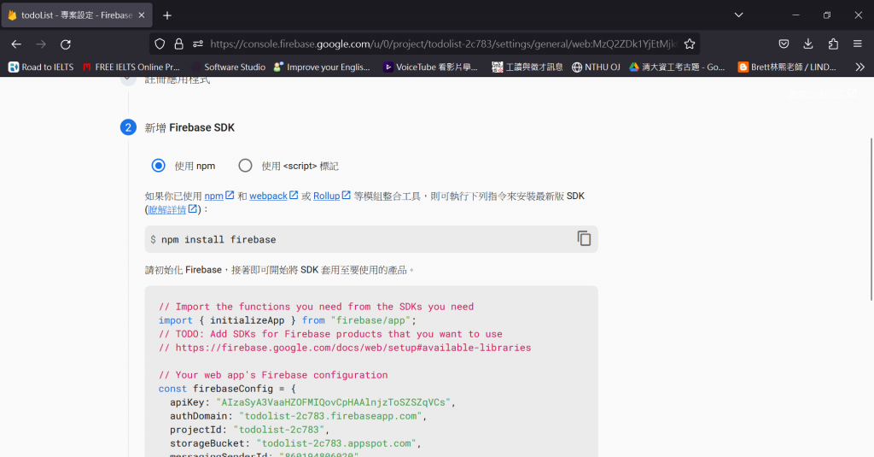The image size is (874, 457).
Task: Click the apiKey value string in code
Action: coord(334,402)
